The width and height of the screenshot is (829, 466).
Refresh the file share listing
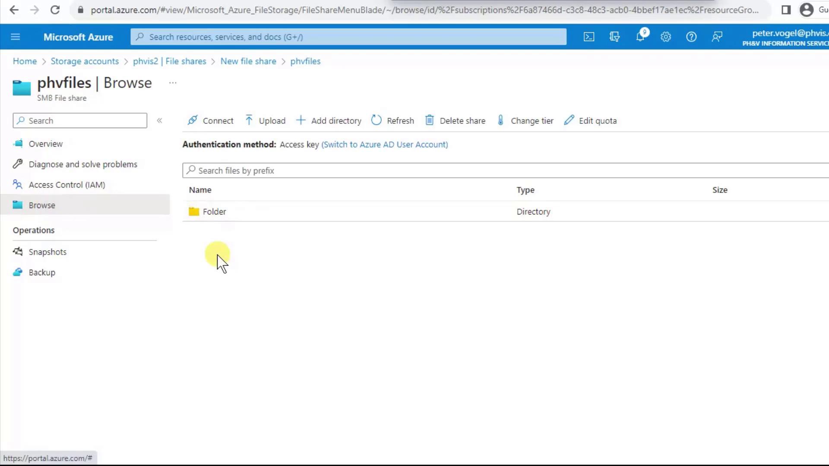pyautogui.click(x=392, y=121)
